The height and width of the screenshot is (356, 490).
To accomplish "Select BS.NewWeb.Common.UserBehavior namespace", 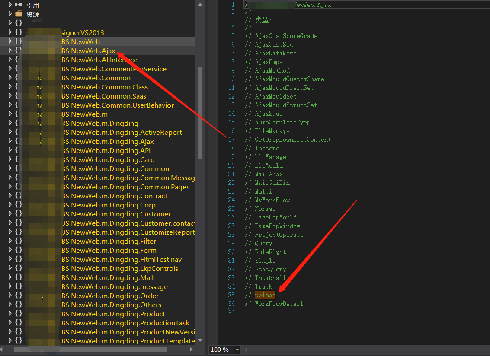I will [x=118, y=105].
